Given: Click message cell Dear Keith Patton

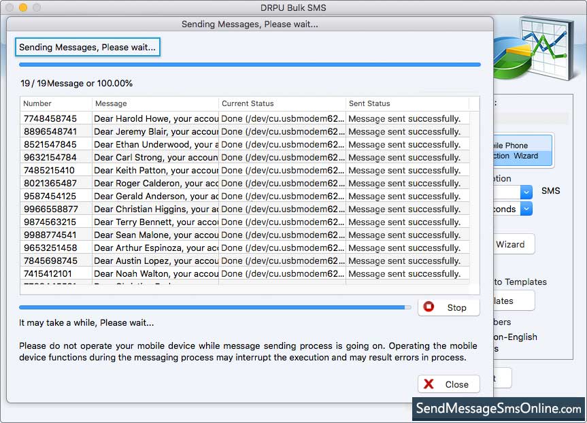Looking at the screenshot, I should pyautogui.click(x=155, y=170).
